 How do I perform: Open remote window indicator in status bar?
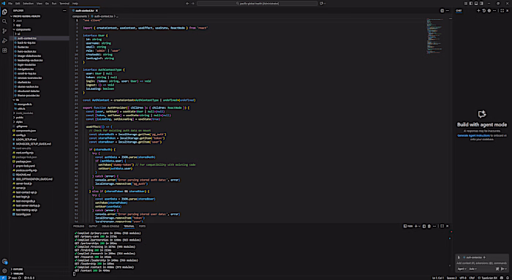(3, 278)
